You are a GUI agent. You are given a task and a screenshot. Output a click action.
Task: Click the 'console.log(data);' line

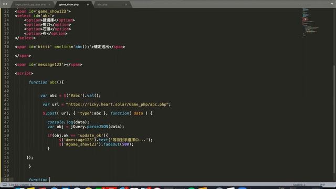click(x=68, y=122)
